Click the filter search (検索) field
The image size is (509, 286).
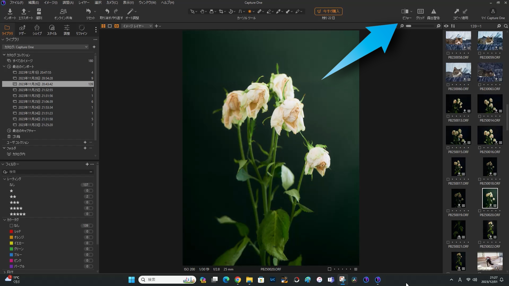pos(48,172)
